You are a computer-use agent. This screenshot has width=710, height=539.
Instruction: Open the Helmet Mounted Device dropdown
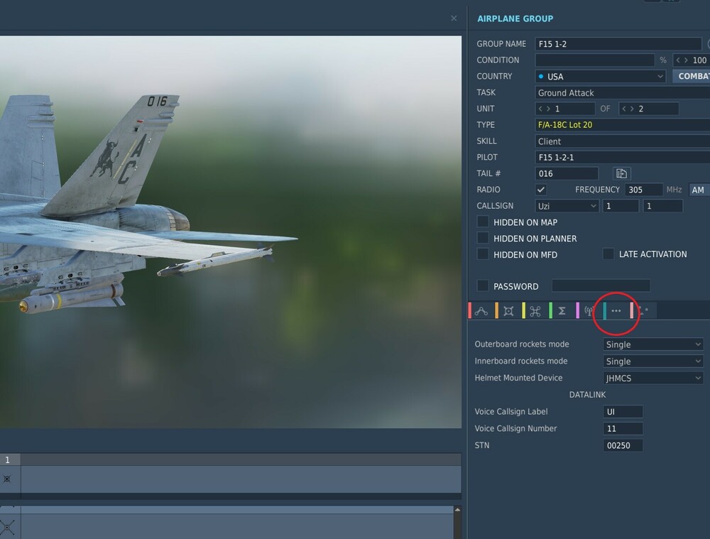[x=653, y=378]
